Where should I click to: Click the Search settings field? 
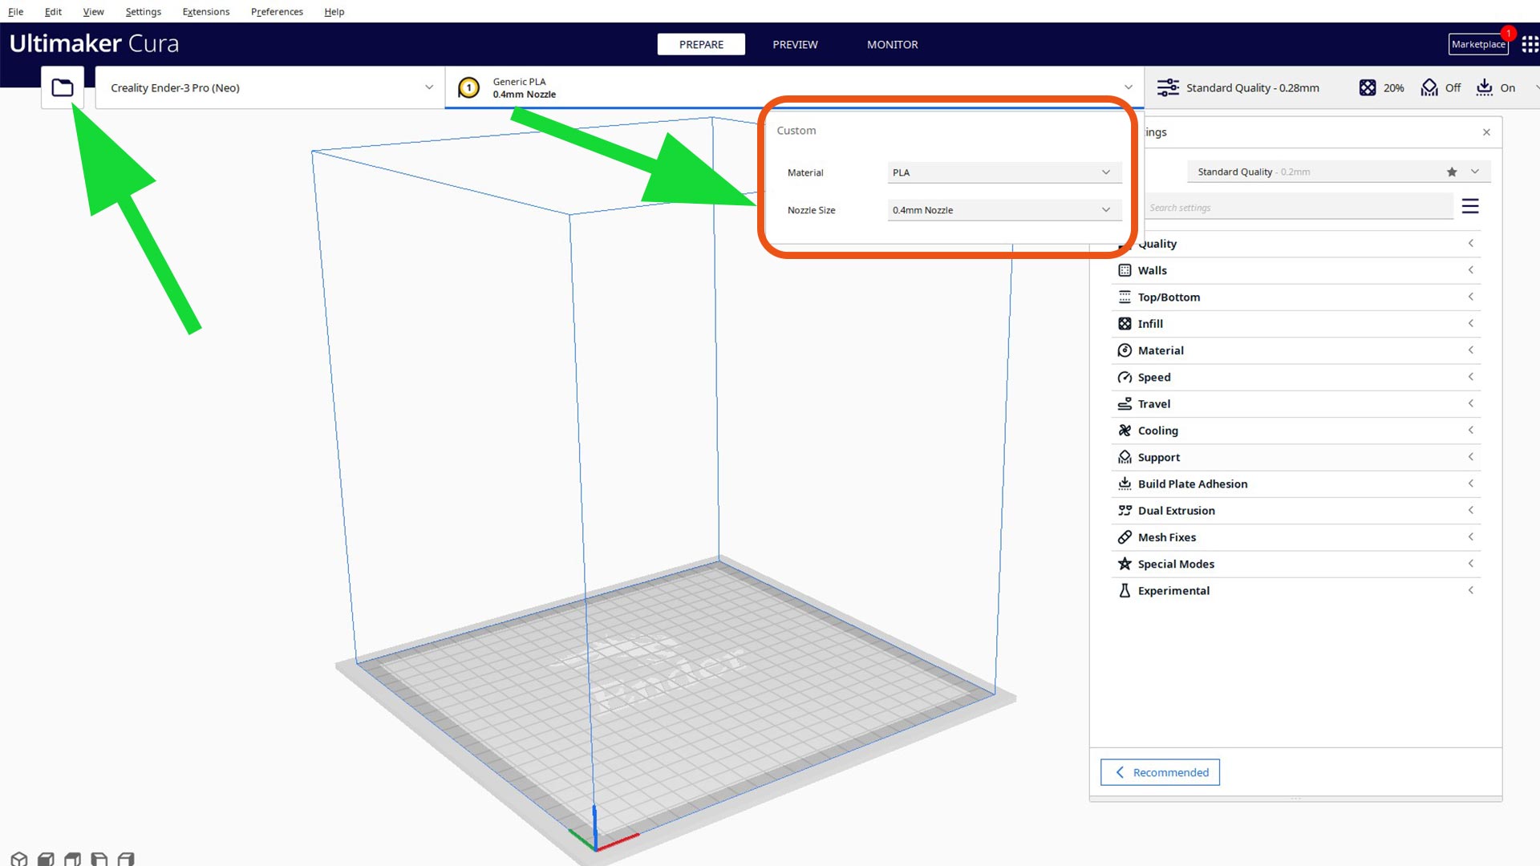click(x=1298, y=208)
